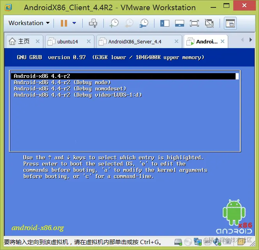Toggle the thumbnail bar view icon
Viewport: 259px width, 250px height.
click(x=179, y=23)
